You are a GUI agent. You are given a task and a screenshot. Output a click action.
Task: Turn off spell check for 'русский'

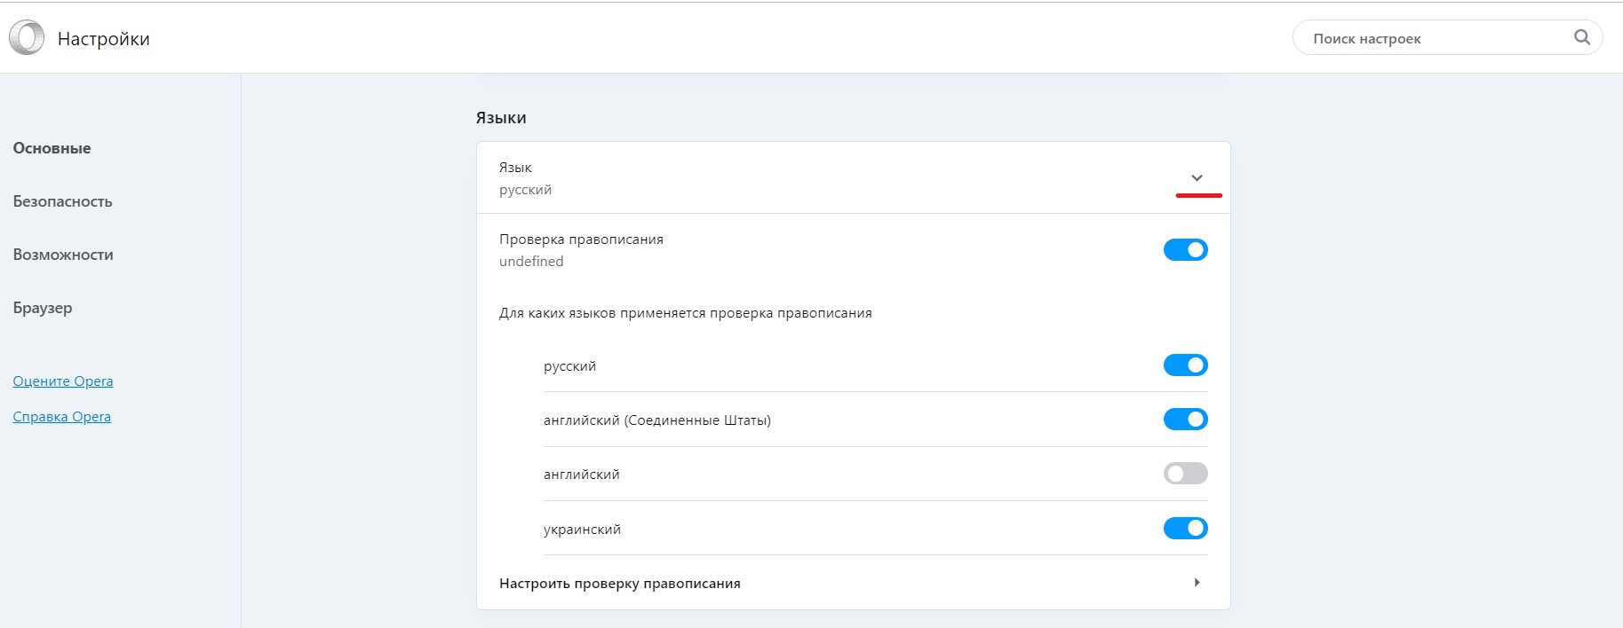click(x=1185, y=365)
